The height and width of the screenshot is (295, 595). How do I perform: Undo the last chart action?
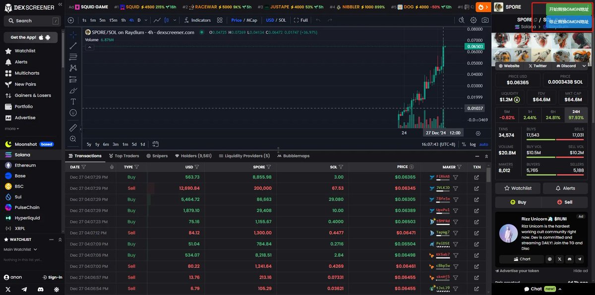[x=317, y=20]
